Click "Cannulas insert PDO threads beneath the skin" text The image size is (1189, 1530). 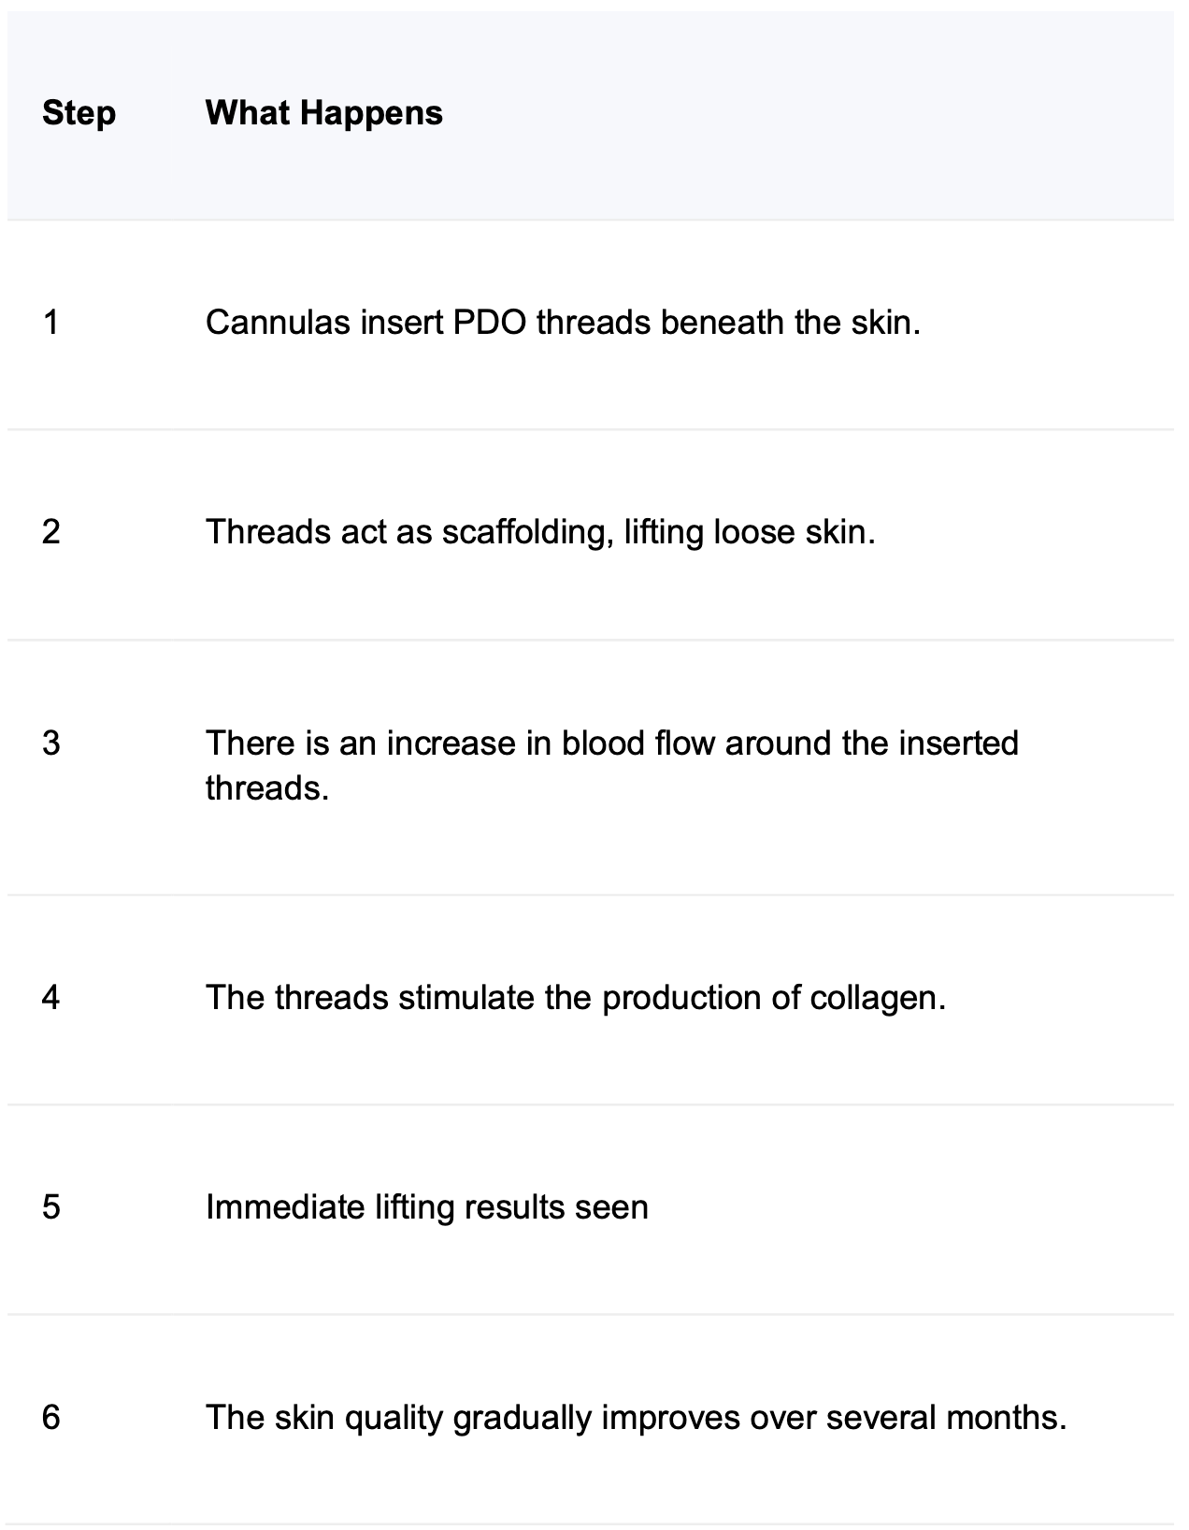[563, 323]
